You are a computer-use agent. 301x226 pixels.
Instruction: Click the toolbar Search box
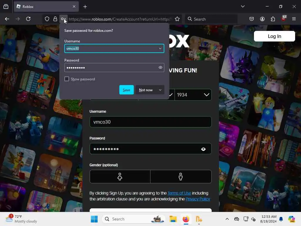pyautogui.click(x=211, y=19)
